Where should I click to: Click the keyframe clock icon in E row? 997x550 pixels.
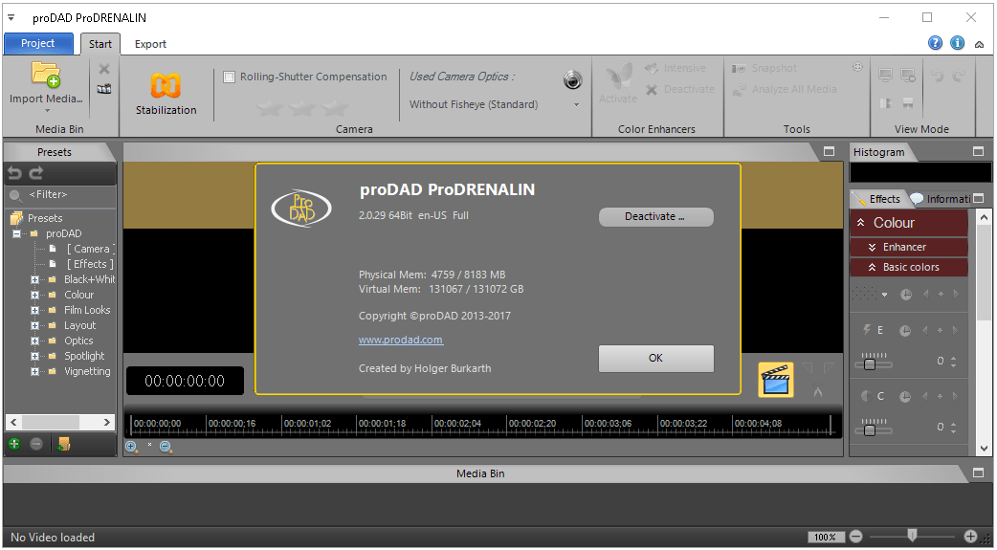pyautogui.click(x=905, y=331)
